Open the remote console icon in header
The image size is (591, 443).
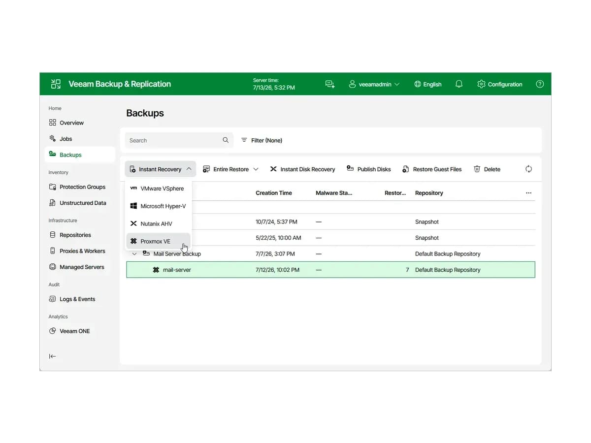330,84
